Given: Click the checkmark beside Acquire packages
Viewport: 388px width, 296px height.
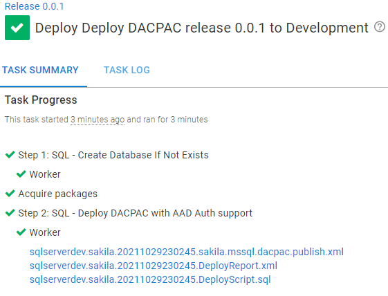Looking at the screenshot, I should 10,194.
